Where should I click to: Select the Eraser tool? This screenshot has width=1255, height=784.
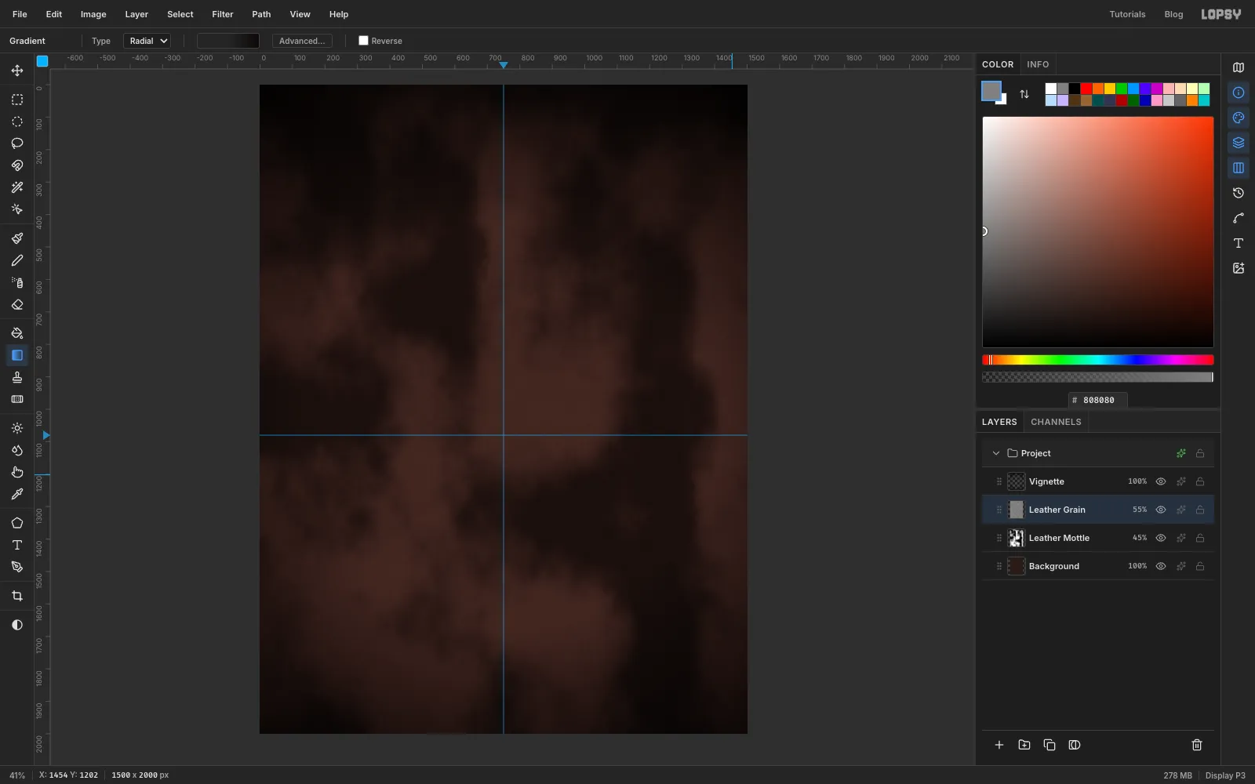17,305
